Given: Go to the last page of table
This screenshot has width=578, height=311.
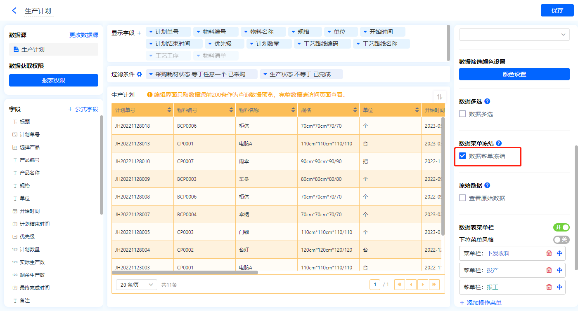Looking at the screenshot, I should point(434,285).
